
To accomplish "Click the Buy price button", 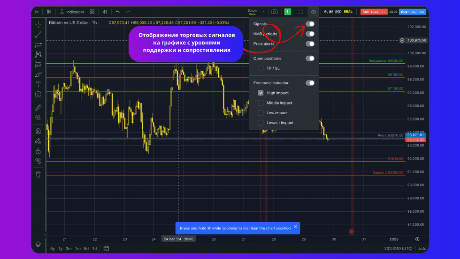I will 413,12.
